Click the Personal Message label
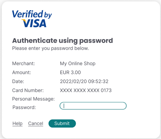Image resolution: width=161 pixels, height=139 pixels. [x=33, y=99]
